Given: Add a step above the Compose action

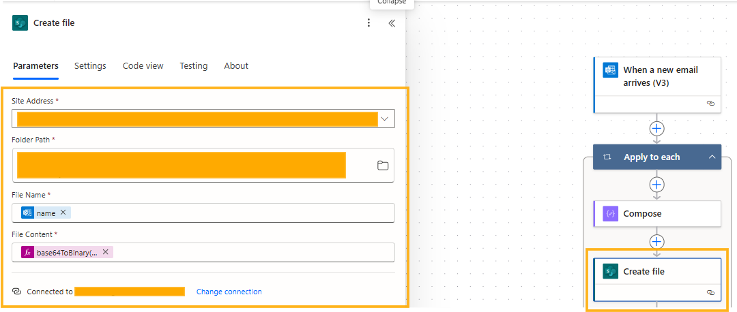Looking at the screenshot, I should [x=656, y=185].
